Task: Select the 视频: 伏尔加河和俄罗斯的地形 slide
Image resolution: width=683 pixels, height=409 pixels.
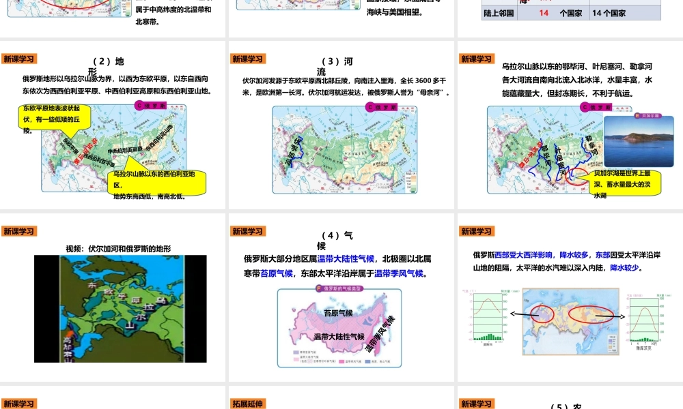Action: click(113, 297)
